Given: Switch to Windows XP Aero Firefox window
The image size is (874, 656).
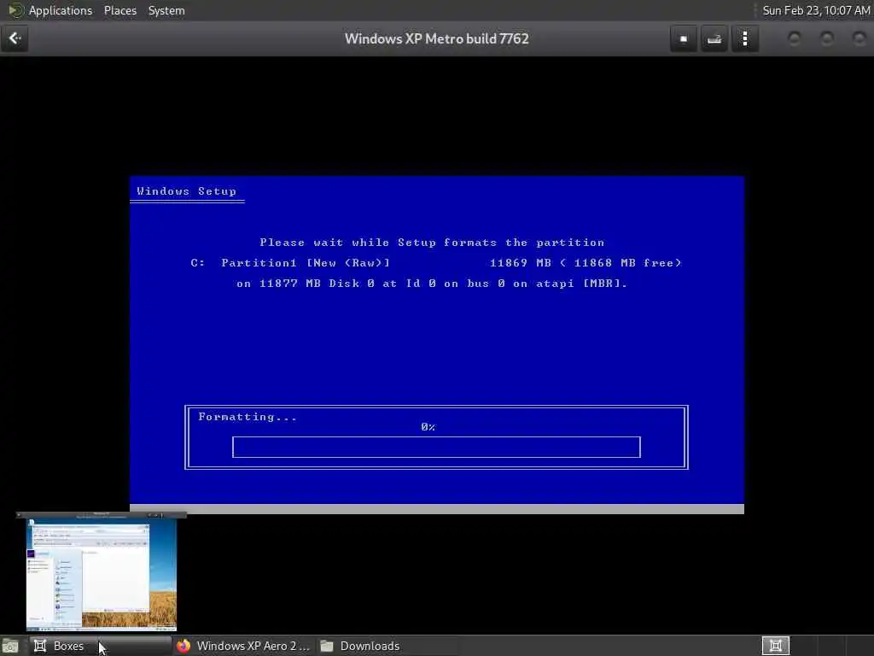Looking at the screenshot, I should tap(243, 646).
